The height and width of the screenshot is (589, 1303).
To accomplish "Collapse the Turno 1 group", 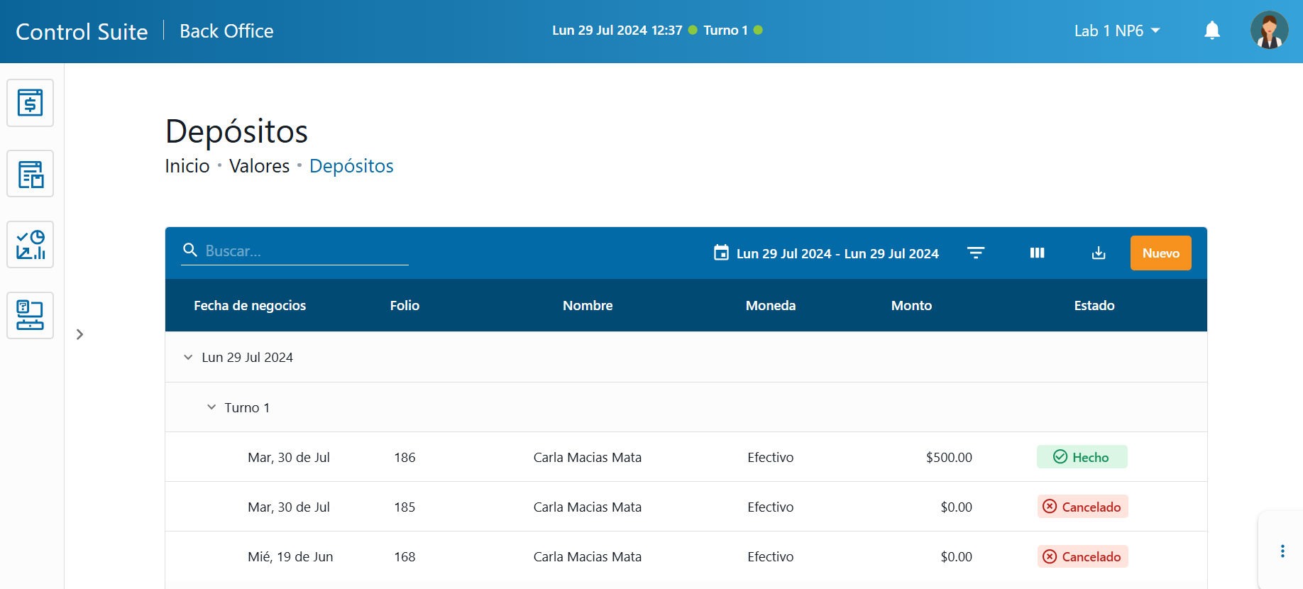I will point(211,407).
